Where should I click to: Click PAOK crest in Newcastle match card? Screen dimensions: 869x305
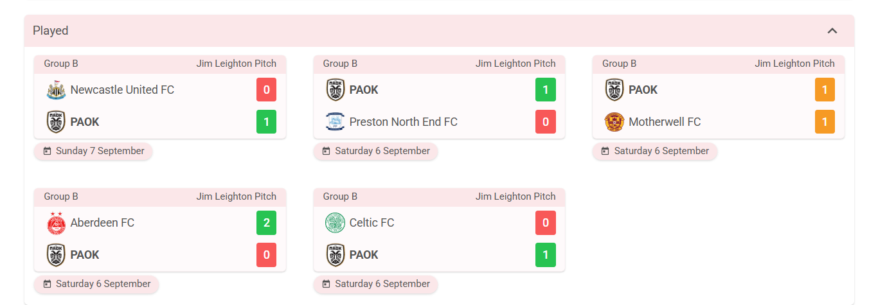[x=56, y=122]
